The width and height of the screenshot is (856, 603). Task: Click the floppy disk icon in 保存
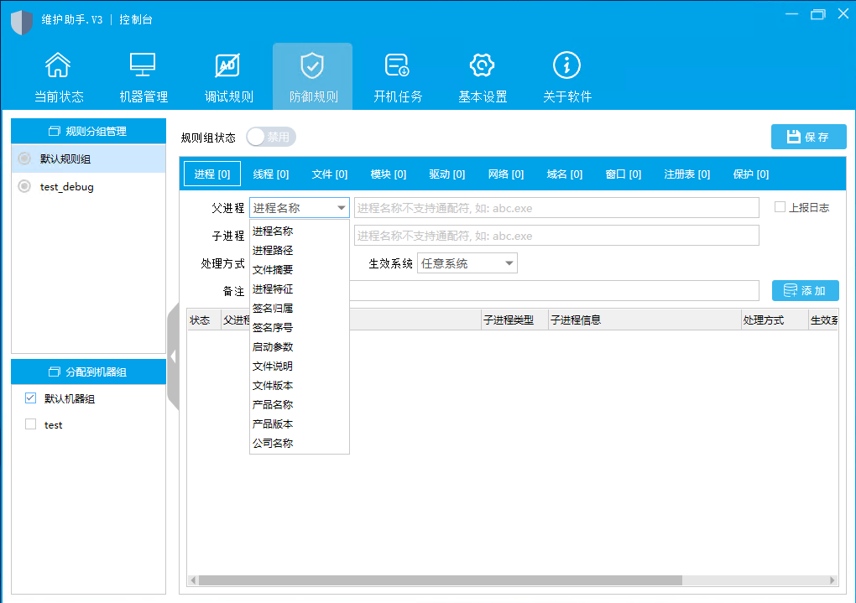[793, 137]
